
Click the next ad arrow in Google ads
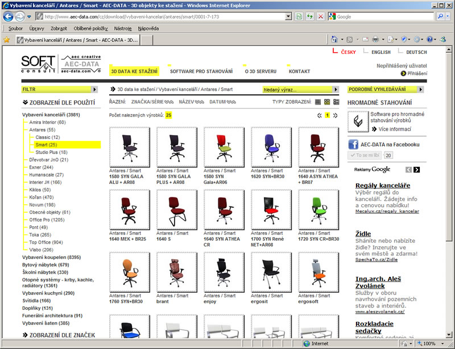416,170
